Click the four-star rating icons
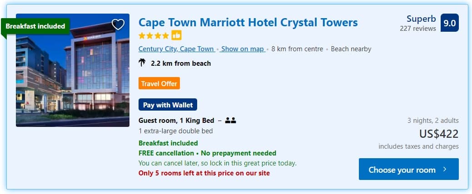Screen dimensions: 472x194 (154, 35)
